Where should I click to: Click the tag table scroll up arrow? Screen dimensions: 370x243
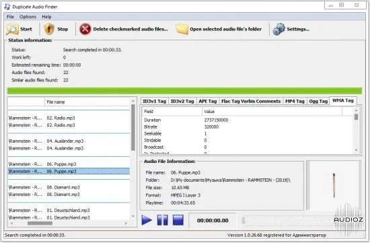[357, 110]
